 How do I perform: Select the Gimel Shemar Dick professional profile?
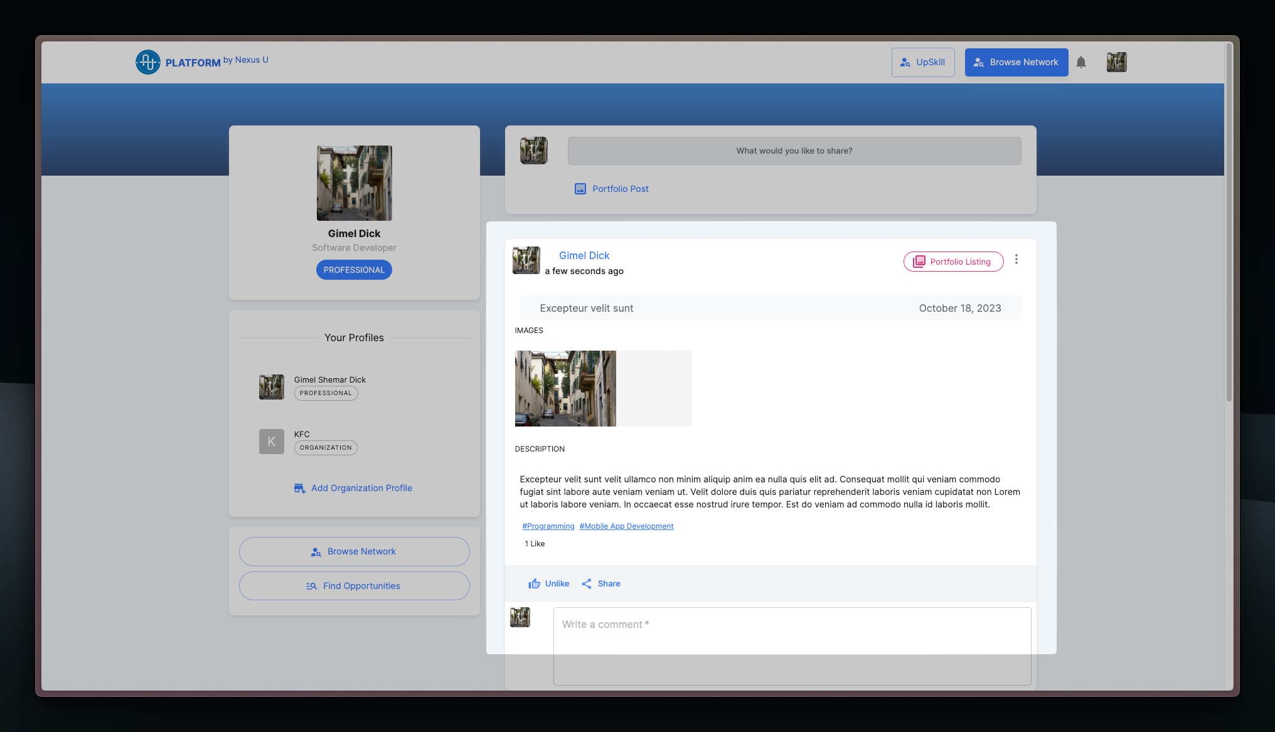click(329, 379)
